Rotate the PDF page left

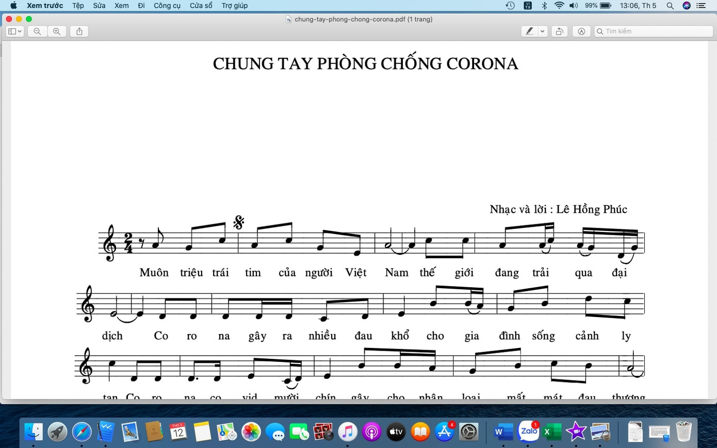point(559,31)
